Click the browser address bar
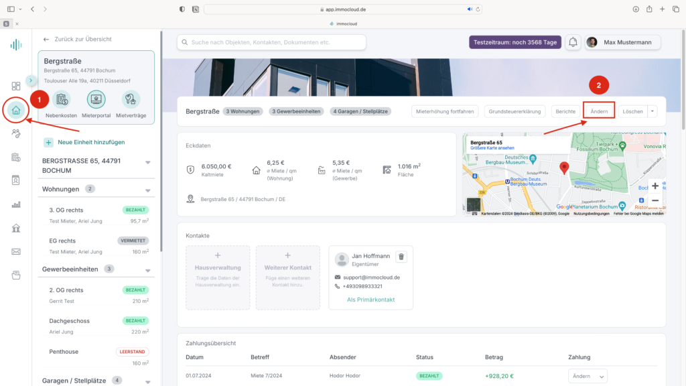Screen dimensions: 686x386 click(x=343, y=9)
